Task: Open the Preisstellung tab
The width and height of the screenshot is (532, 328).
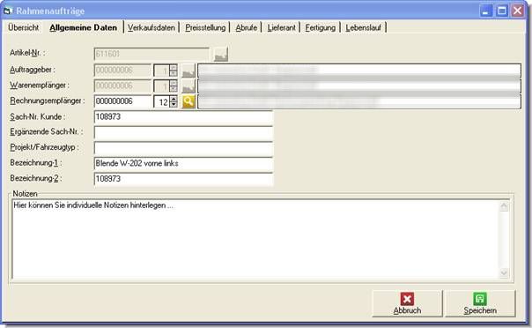Action: (205, 27)
